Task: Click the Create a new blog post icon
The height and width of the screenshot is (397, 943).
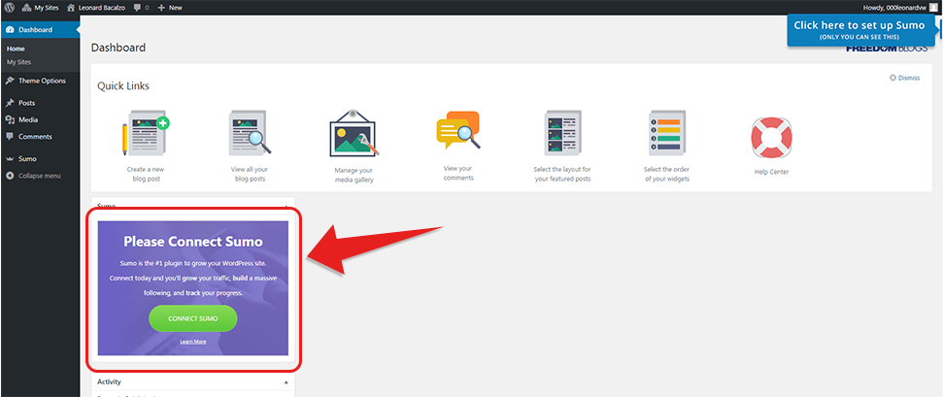Action: [146, 133]
